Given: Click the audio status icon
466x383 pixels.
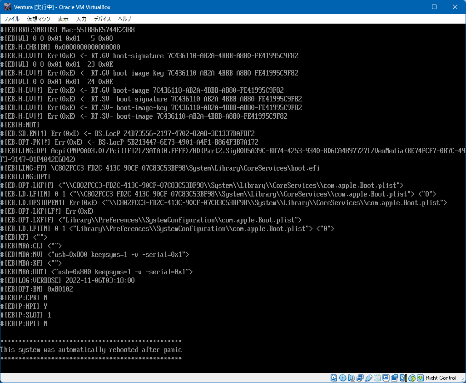Looking at the screenshot, I should tap(351, 378).
